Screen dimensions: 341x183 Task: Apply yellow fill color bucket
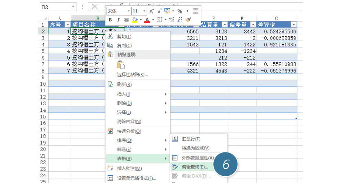[135, 20]
